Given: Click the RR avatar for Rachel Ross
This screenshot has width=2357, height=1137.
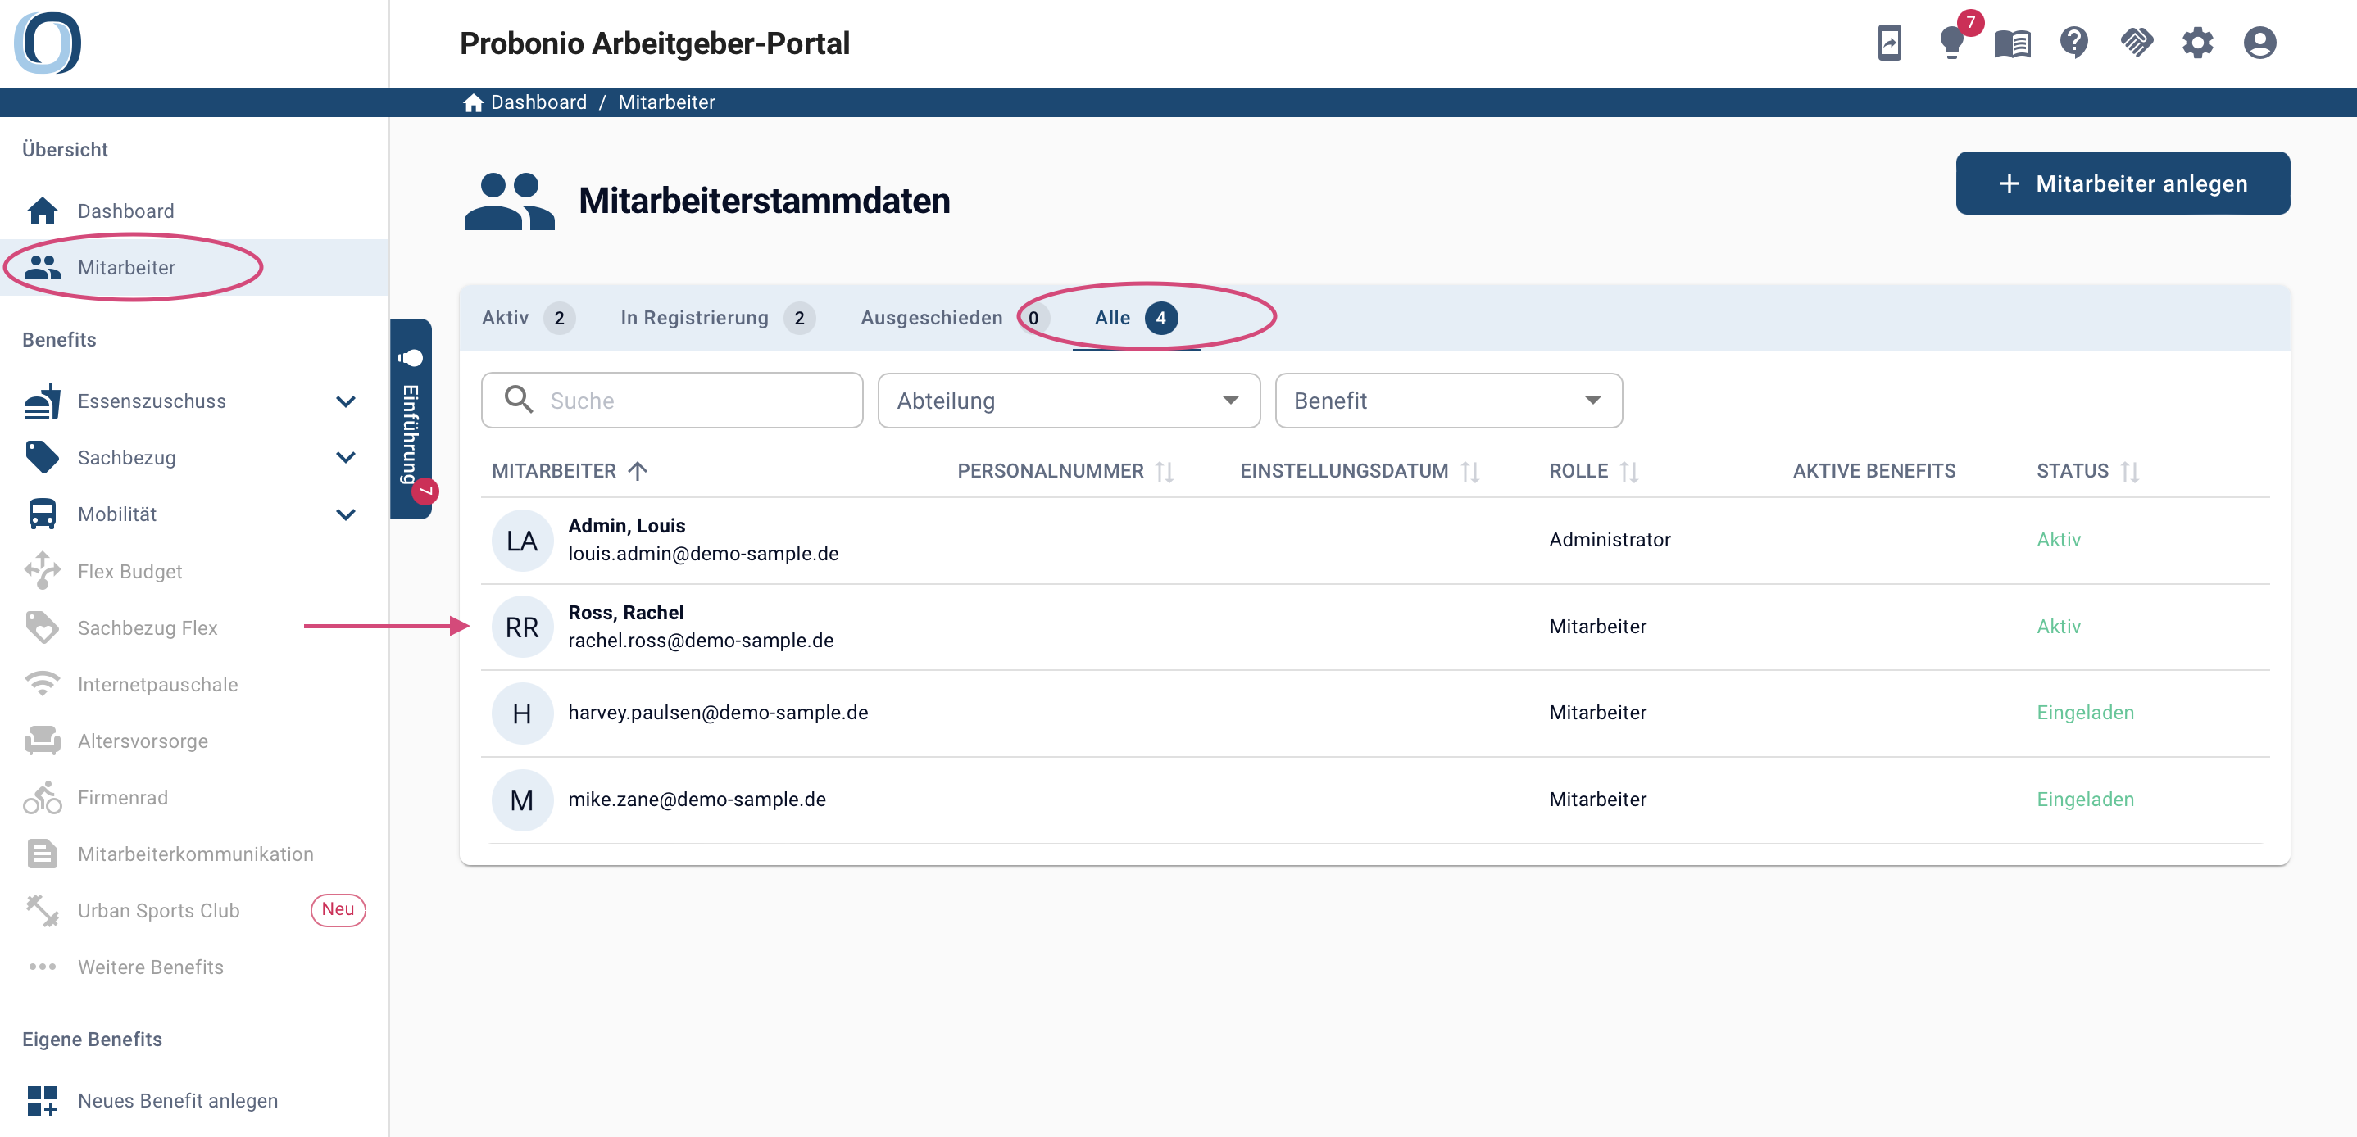Looking at the screenshot, I should coord(521,627).
